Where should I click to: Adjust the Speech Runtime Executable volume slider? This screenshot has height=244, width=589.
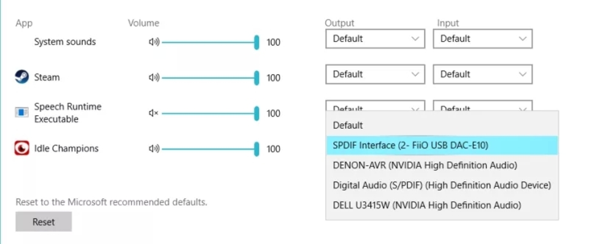210,113
